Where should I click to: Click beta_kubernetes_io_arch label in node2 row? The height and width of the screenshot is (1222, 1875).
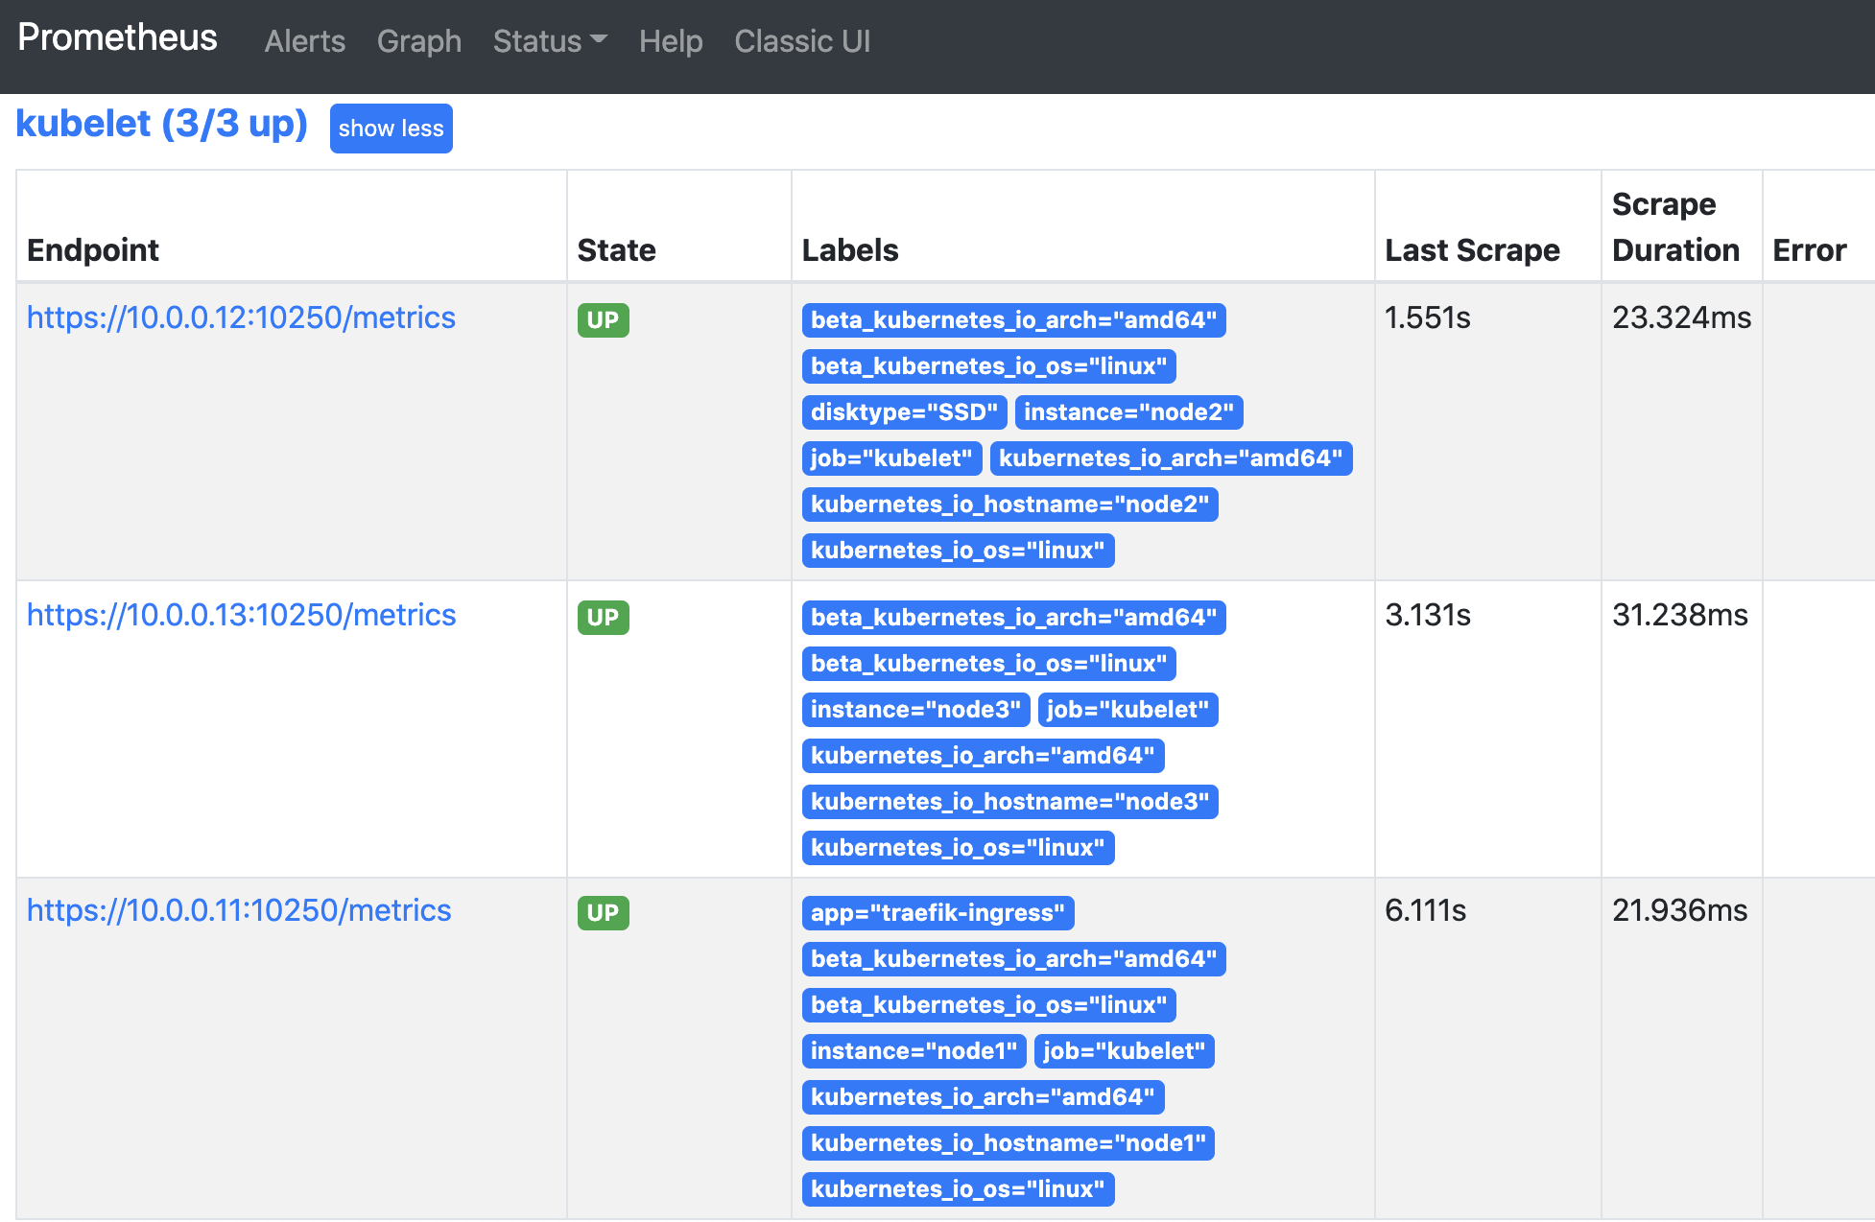(1013, 320)
